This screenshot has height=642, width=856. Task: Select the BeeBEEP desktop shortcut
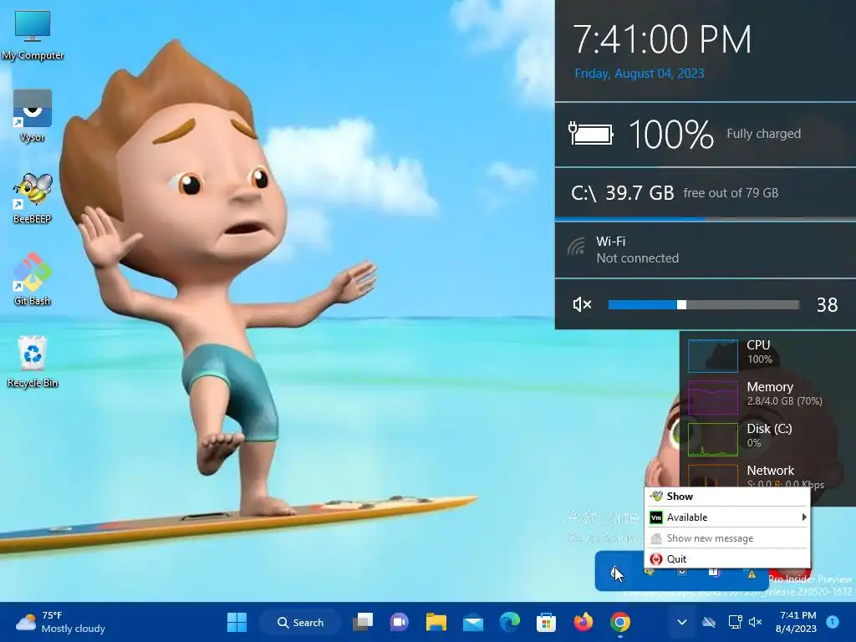pos(33,198)
